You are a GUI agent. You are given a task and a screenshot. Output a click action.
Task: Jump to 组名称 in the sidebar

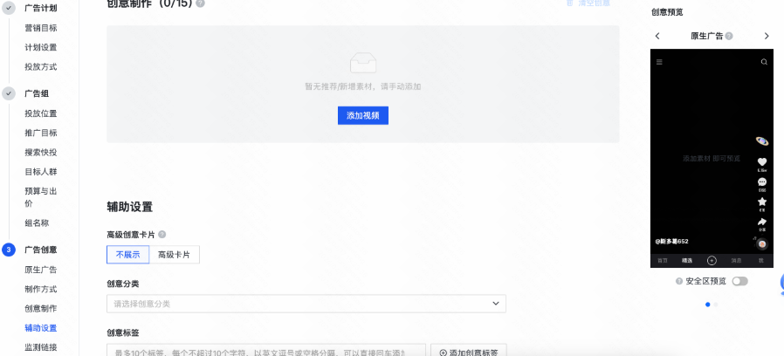click(x=37, y=223)
